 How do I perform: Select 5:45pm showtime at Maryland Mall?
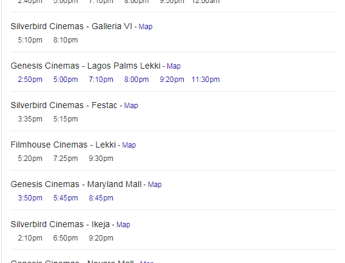(65, 198)
